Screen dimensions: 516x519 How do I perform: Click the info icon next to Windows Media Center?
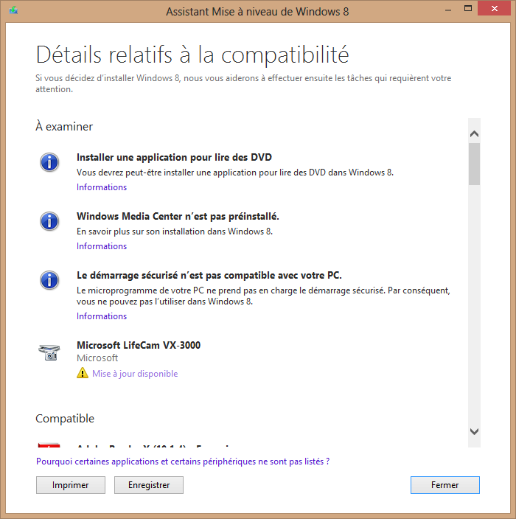49,220
